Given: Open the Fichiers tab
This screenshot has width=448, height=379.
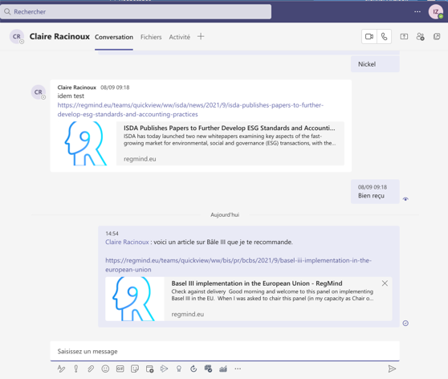Looking at the screenshot, I should pos(151,37).
